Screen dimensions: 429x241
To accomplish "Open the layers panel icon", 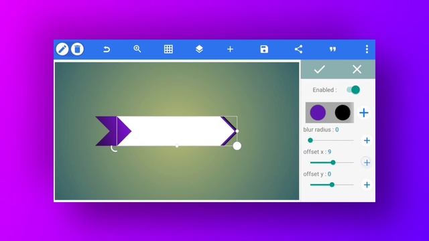I will click(x=199, y=49).
